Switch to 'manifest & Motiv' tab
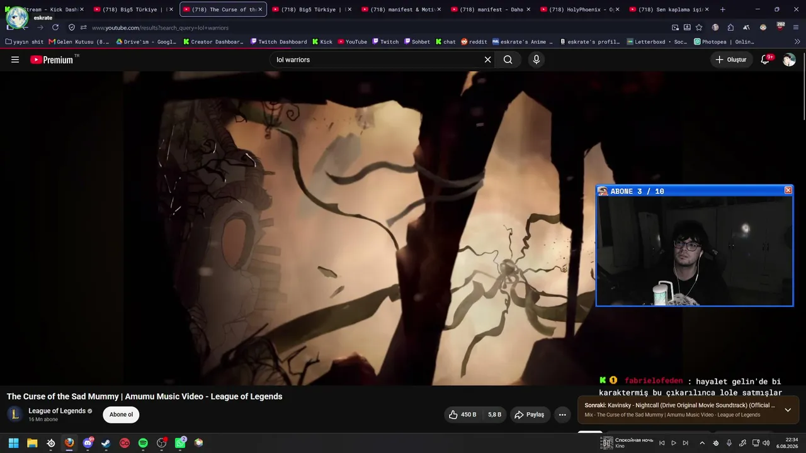Image resolution: width=806 pixels, height=453 pixels. click(x=402, y=9)
